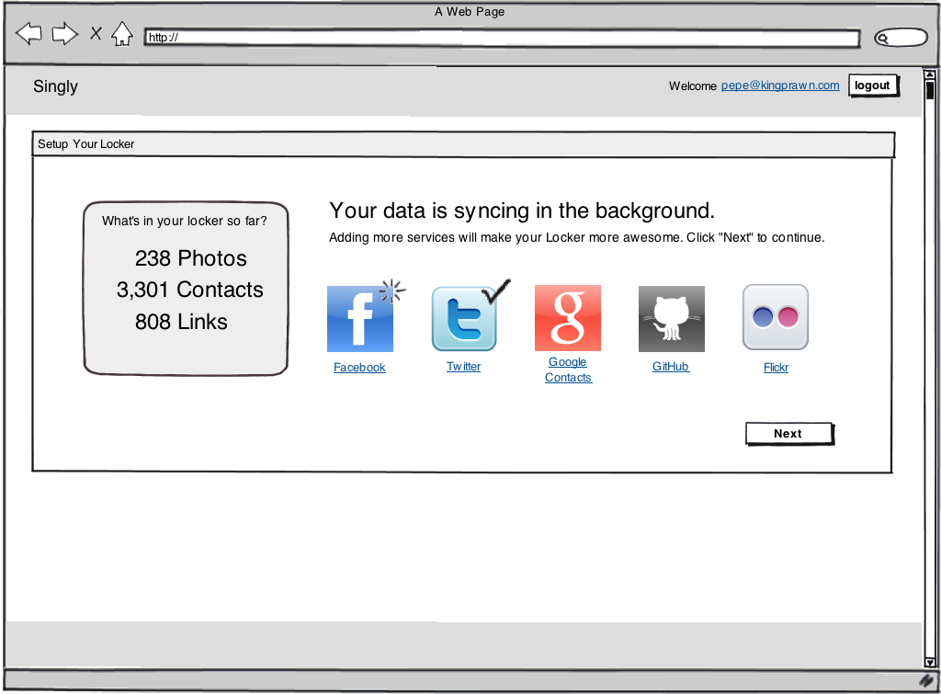Click the 3,301 Contacts count
The image size is (941, 694).
click(189, 290)
